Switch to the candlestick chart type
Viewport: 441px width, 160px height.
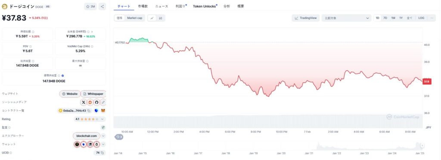pos(161,18)
